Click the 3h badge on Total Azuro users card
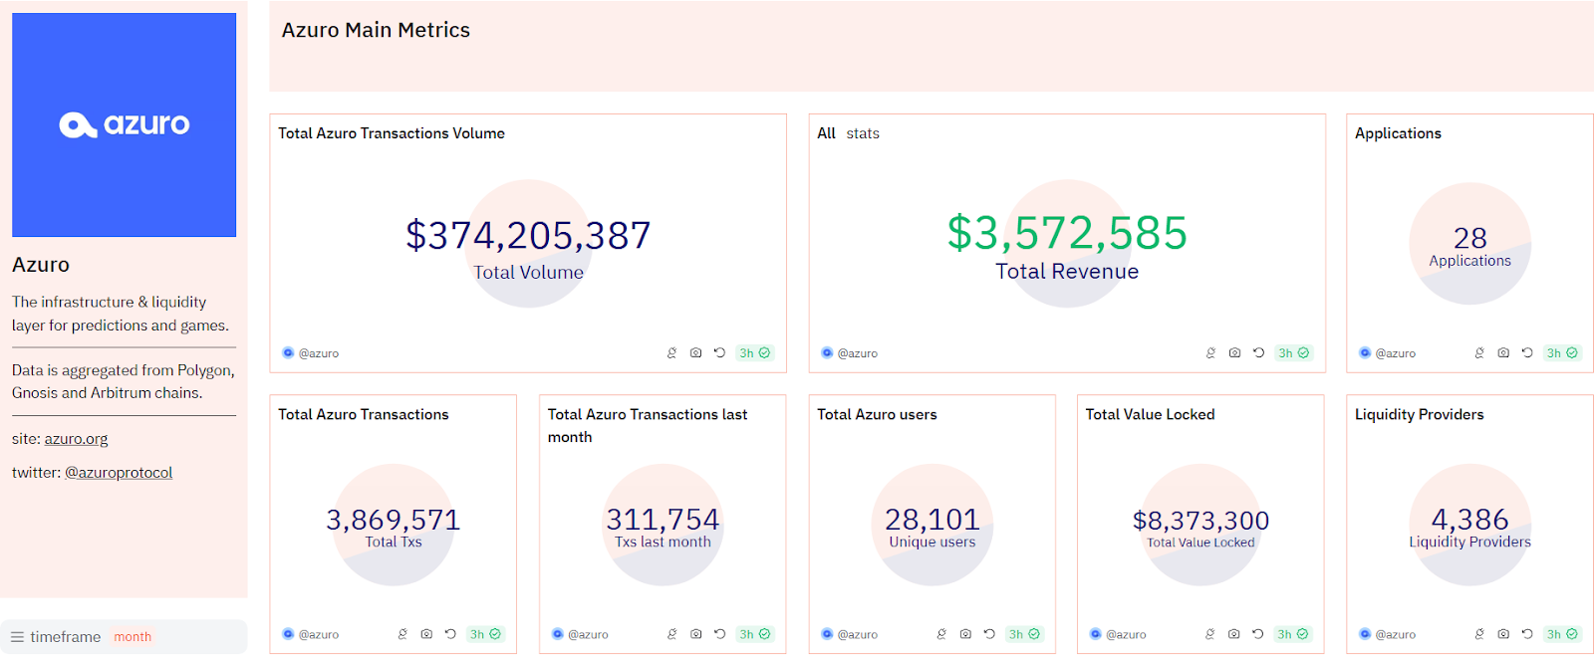The width and height of the screenshot is (1594, 655). pos(1024,634)
